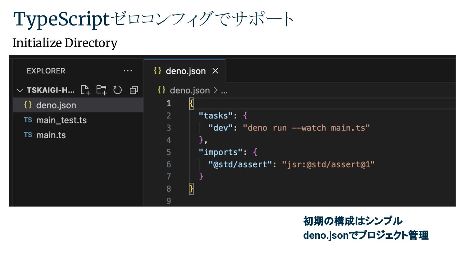Viewport: 465px width, 261px height.
Task: Select the deno.json editor tab
Action: [x=184, y=71]
